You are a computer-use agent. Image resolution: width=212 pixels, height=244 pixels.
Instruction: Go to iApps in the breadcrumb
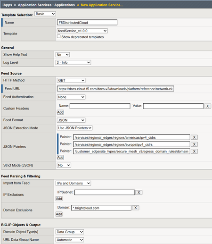[7, 5]
